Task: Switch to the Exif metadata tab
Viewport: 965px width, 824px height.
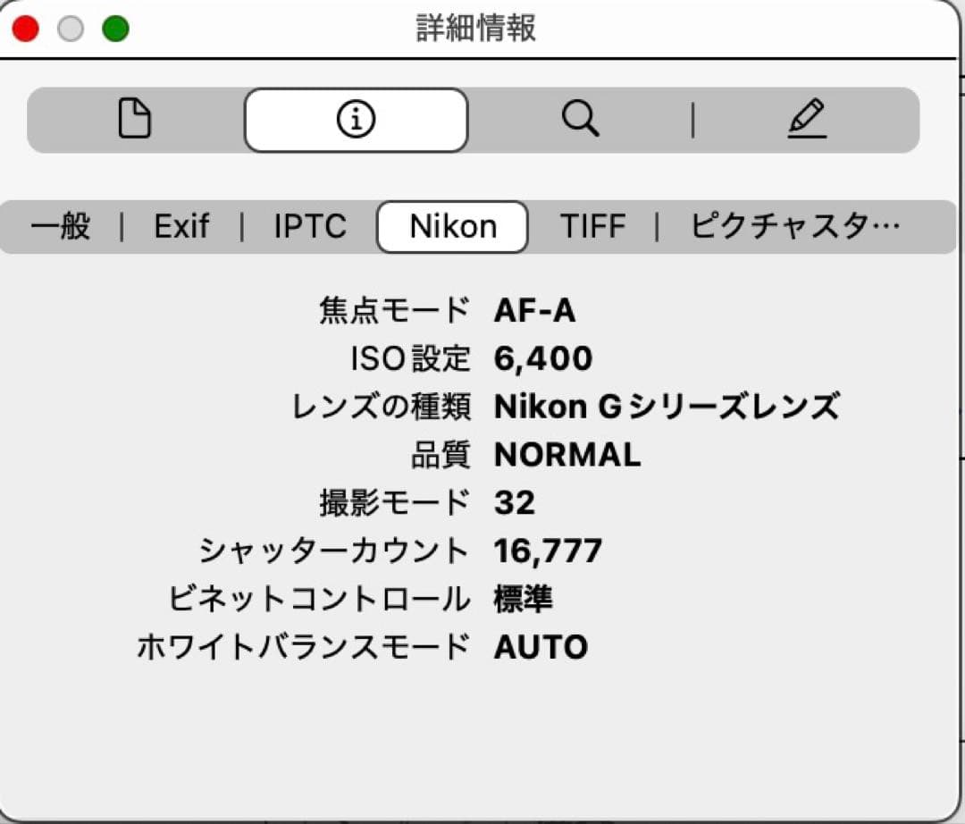Action: pyautogui.click(x=181, y=226)
